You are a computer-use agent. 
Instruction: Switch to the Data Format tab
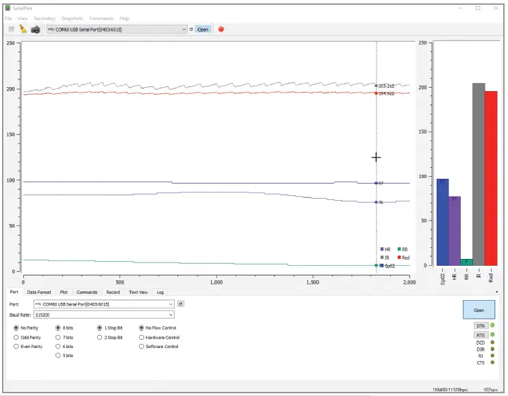pyautogui.click(x=39, y=292)
